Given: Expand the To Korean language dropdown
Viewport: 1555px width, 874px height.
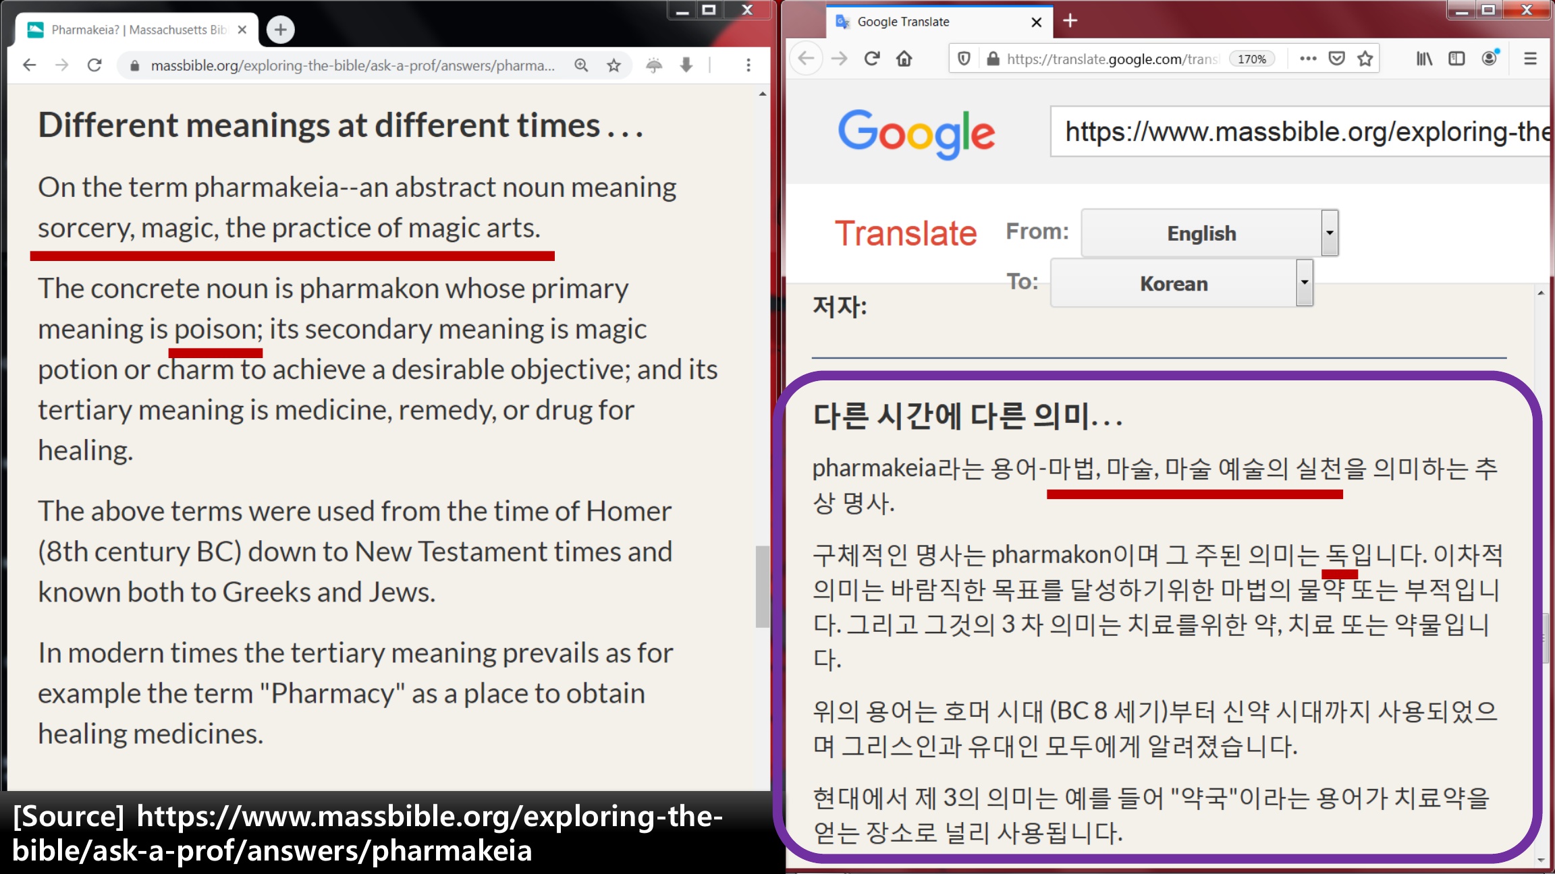Looking at the screenshot, I should pyautogui.click(x=1304, y=283).
